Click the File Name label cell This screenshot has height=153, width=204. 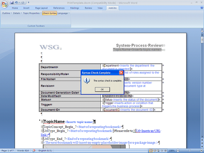click(60, 79)
